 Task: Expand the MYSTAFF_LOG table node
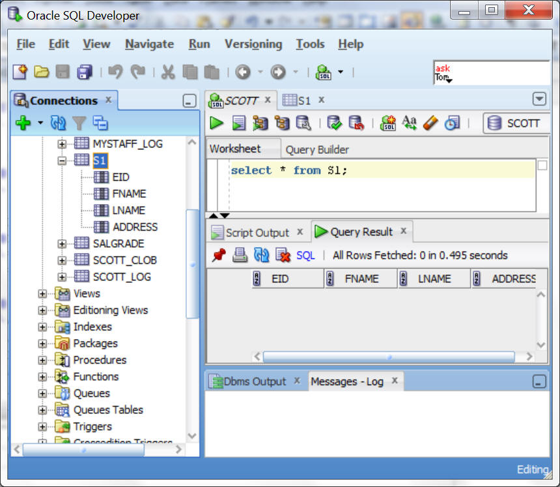pyautogui.click(x=62, y=144)
